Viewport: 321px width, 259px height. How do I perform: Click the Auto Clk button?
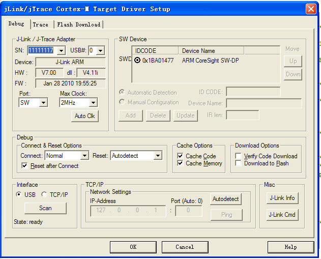tap(85, 116)
